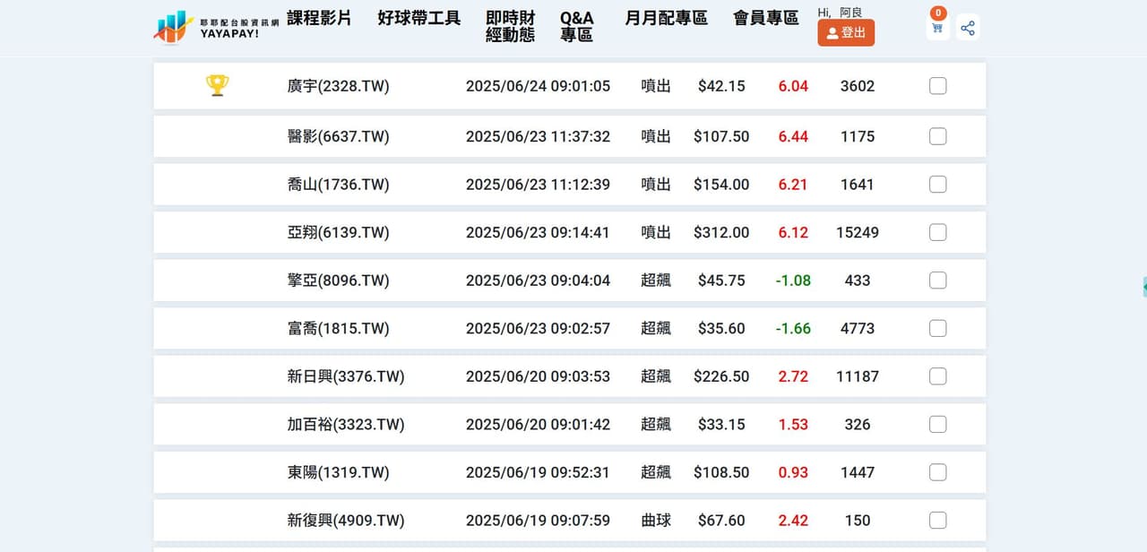1147x552 pixels.
Task: Click stock name 喬山(1736.TW)
Action: (x=338, y=185)
